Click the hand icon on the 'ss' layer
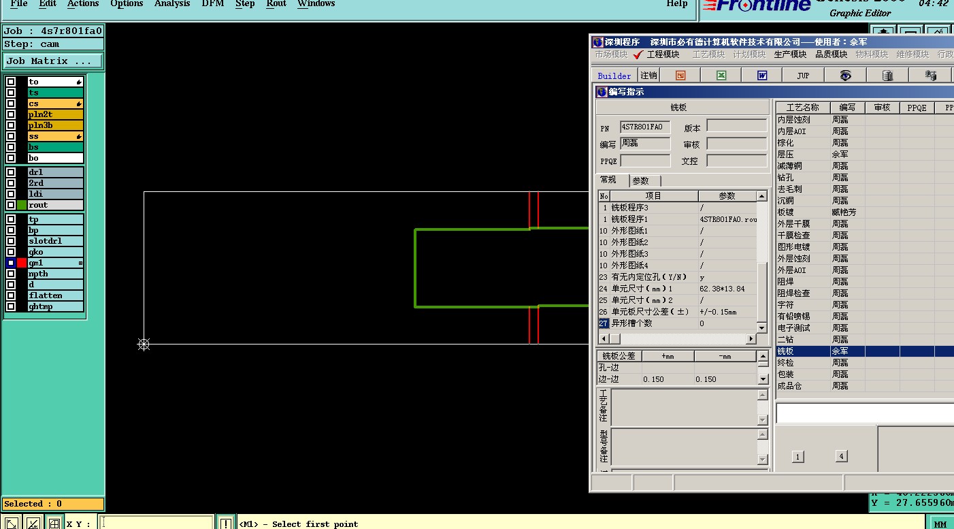 point(79,136)
